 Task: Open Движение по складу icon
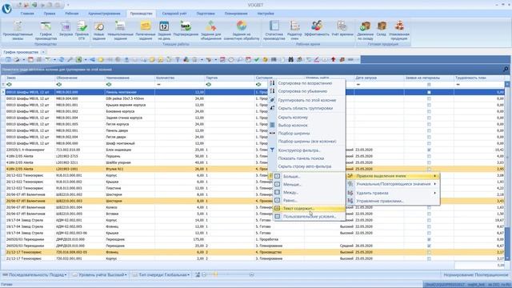(x=365, y=30)
